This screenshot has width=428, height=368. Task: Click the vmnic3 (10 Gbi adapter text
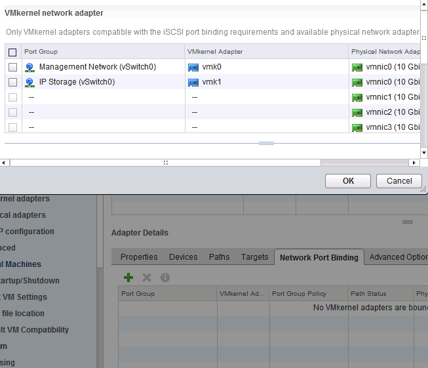coord(393,127)
